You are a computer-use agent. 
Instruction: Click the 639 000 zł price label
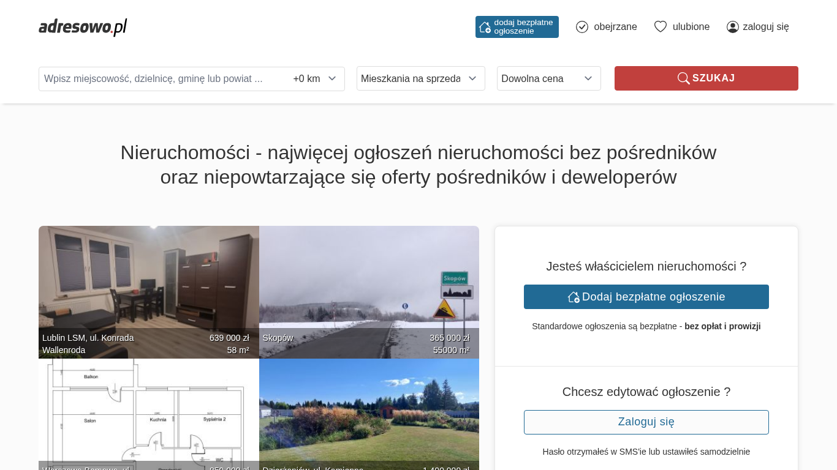229,338
